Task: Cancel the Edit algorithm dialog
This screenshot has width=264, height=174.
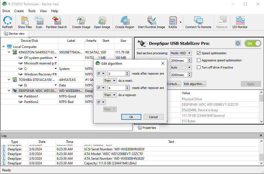Action: 153,117
